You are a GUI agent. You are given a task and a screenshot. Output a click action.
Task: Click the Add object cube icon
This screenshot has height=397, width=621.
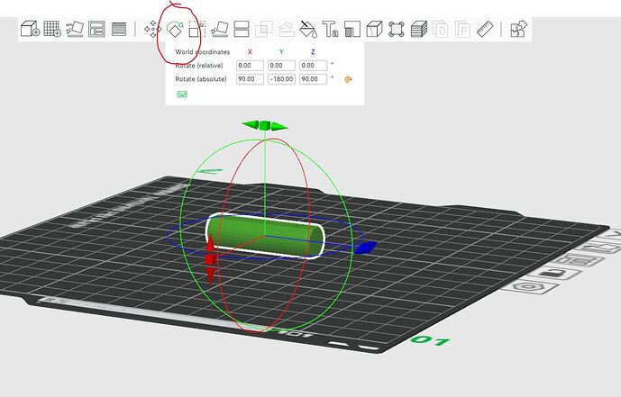[30, 29]
